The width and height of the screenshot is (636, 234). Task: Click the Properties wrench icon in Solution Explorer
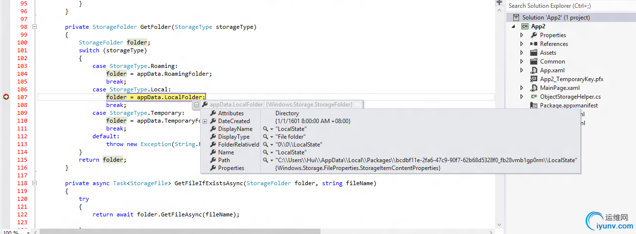point(534,35)
